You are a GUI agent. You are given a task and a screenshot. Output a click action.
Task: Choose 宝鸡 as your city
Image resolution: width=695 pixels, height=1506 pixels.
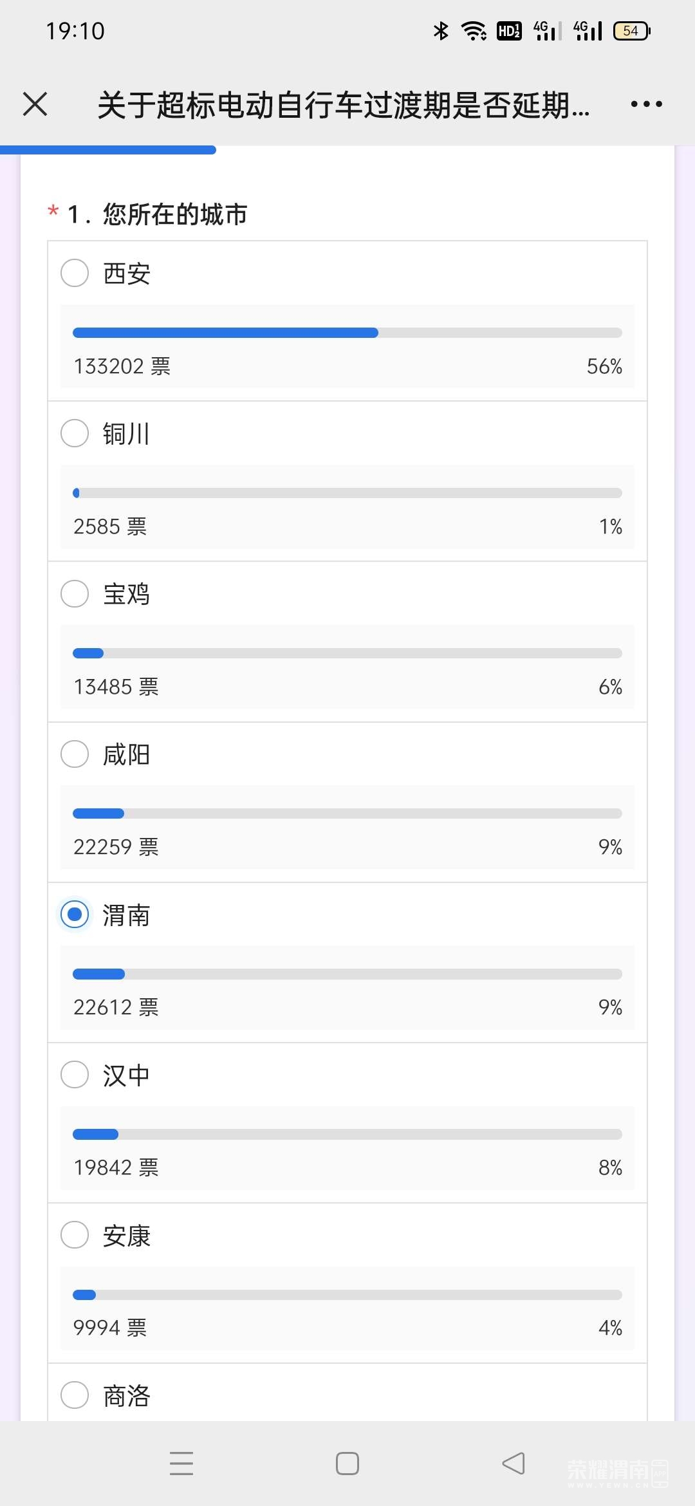coord(75,593)
